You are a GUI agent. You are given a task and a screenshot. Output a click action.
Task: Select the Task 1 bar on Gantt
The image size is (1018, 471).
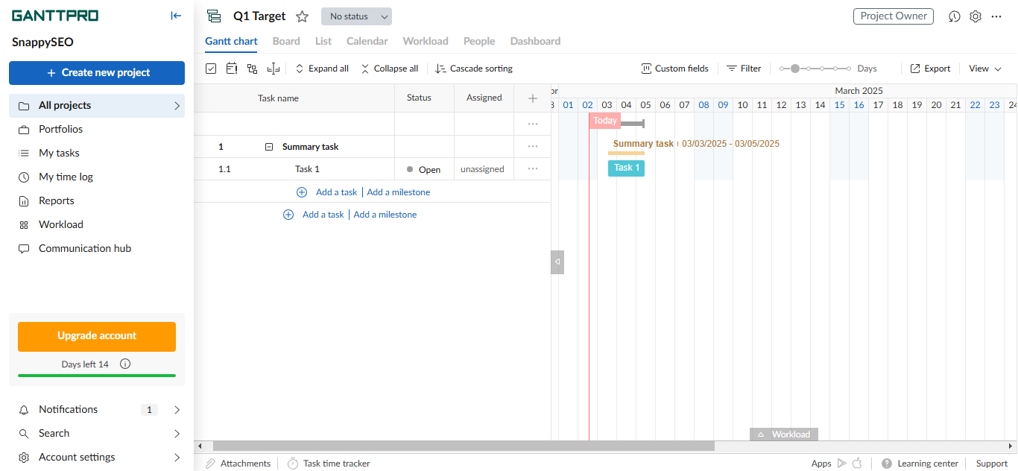click(x=626, y=168)
